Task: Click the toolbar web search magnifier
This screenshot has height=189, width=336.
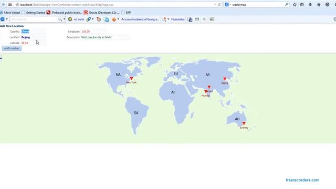Action: coord(60,19)
